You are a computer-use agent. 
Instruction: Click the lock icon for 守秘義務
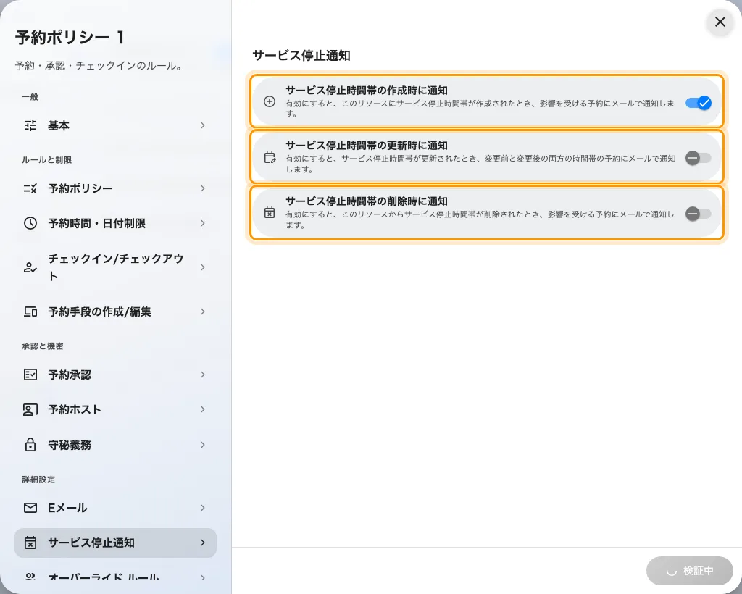point(30,445)
